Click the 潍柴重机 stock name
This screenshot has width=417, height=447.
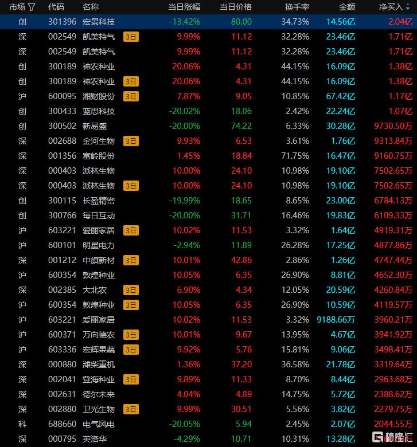(99, 364)
